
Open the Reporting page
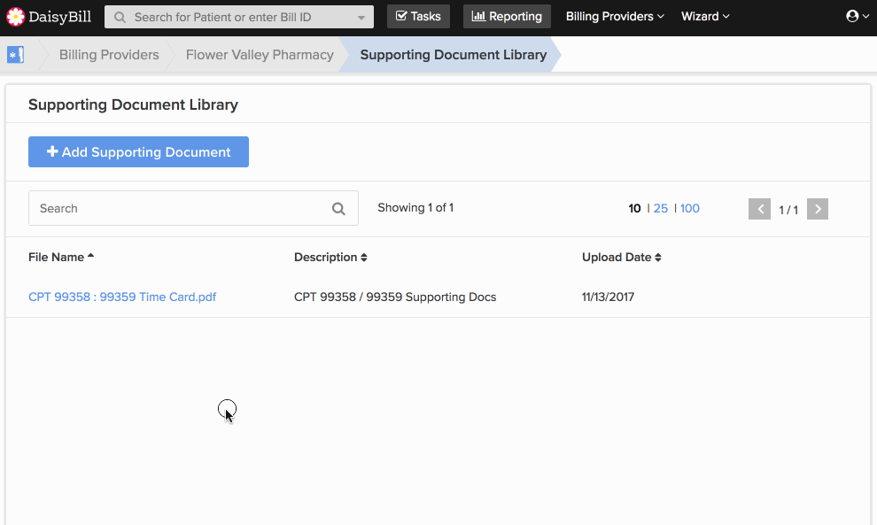[507, 16]
